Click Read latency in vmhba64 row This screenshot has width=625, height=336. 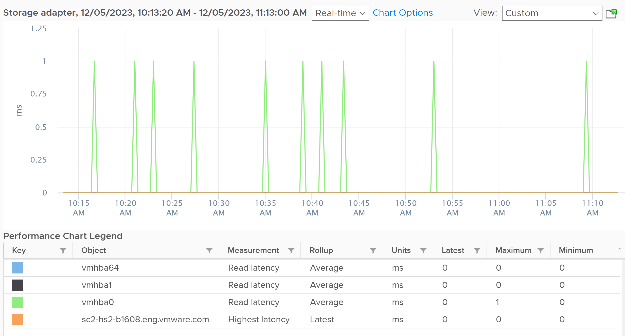point(254,268)
